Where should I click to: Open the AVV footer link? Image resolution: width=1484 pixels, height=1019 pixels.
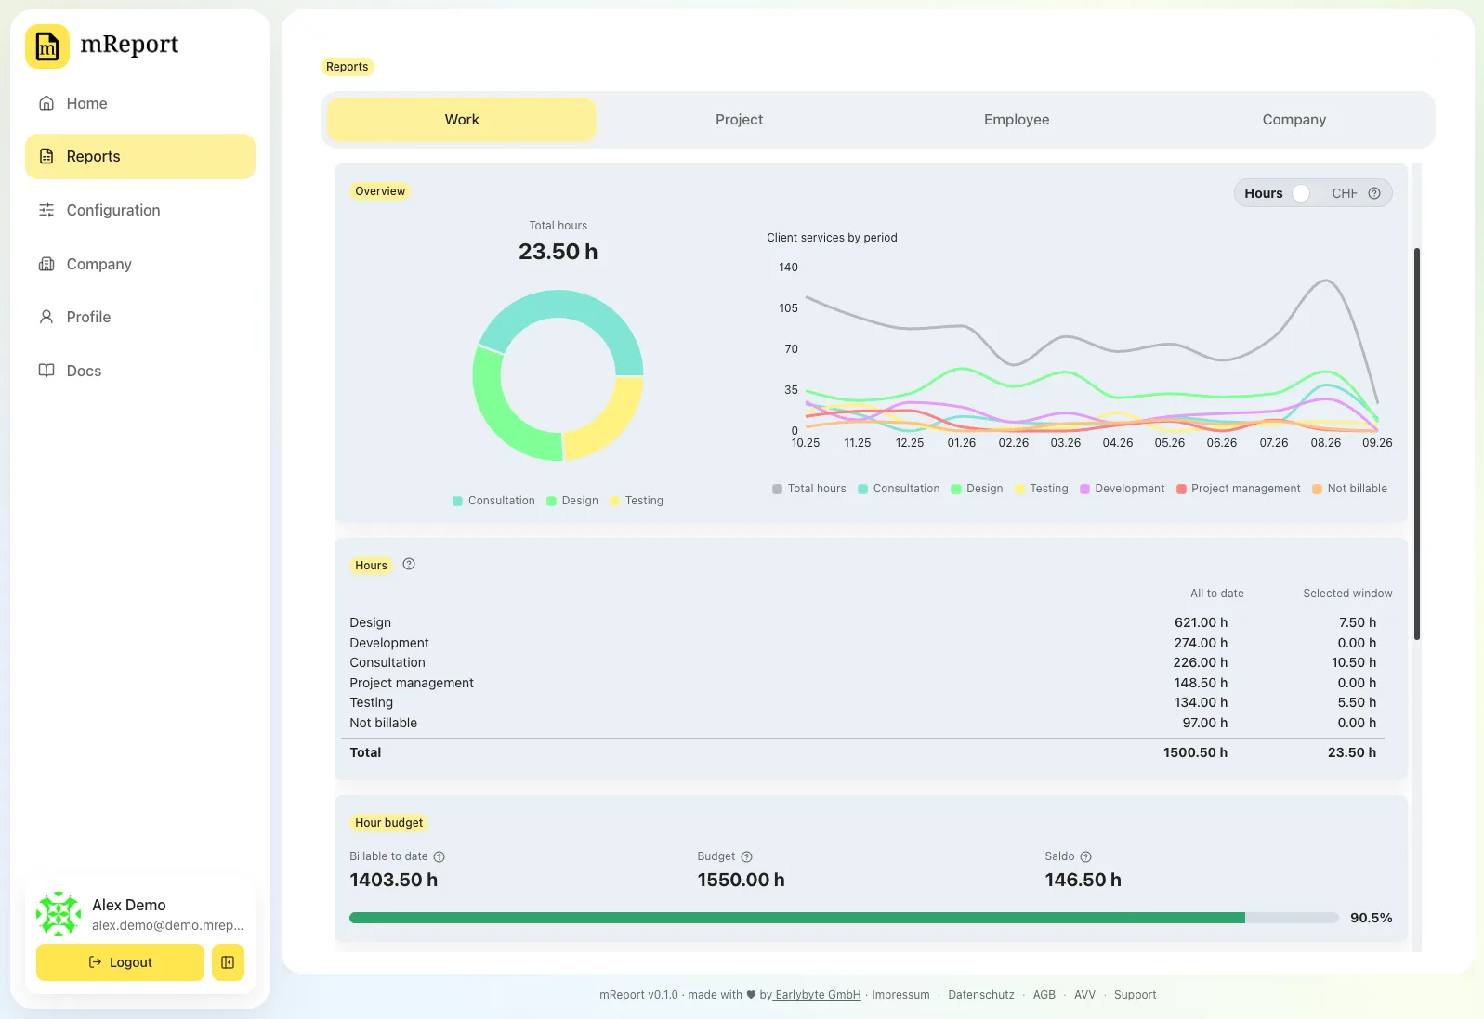click(x=1084, y=995)
